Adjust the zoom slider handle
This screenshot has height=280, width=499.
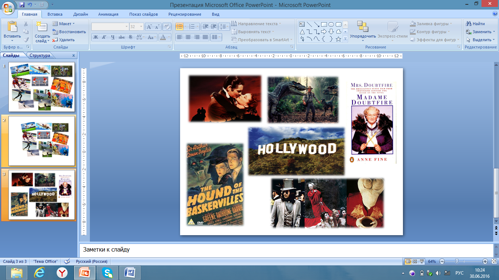pos(457,261)
